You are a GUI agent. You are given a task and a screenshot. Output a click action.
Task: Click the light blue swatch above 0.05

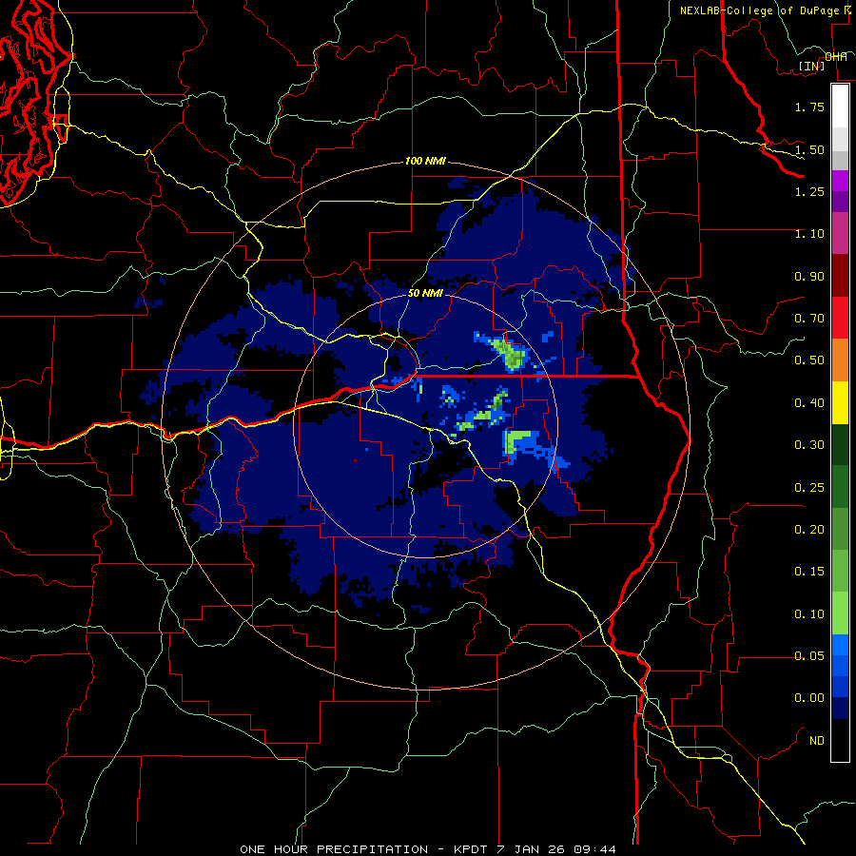[x=840, y=645]
